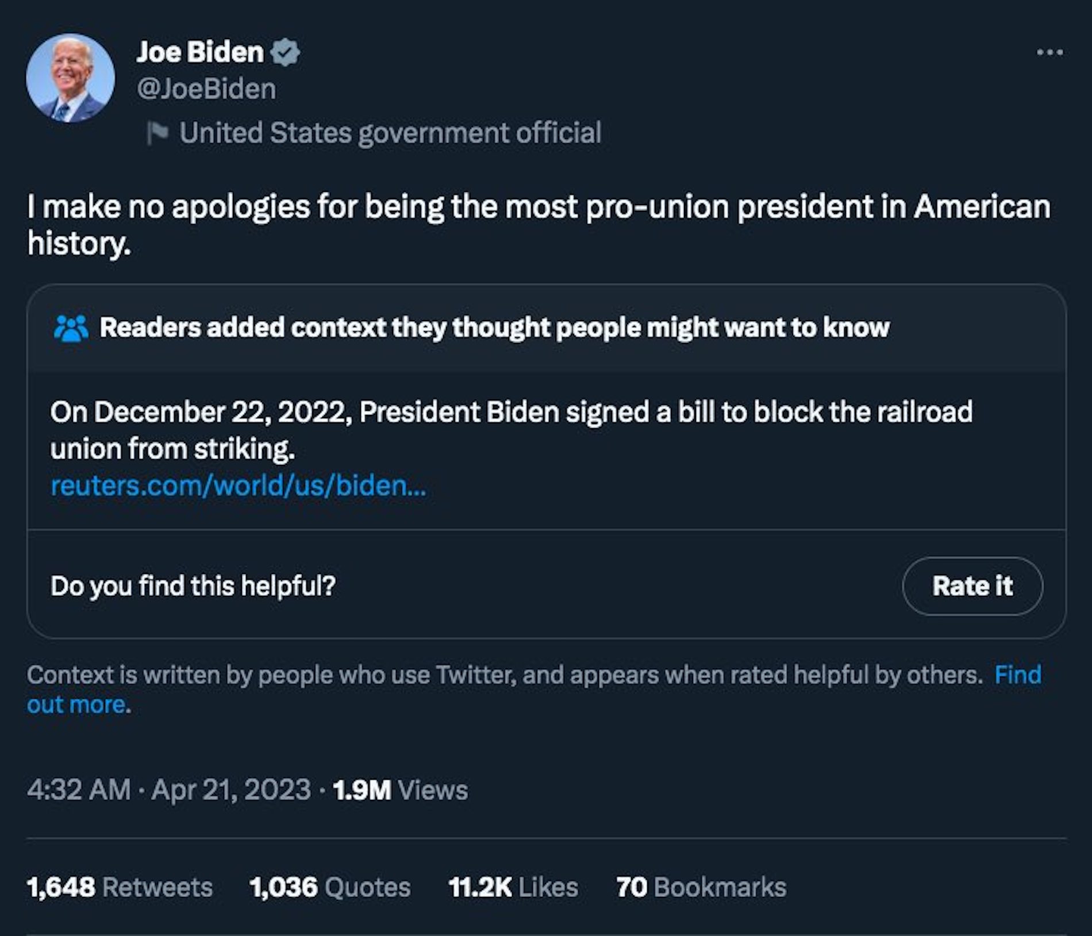Click the 70 Bookmarks count
Screen dimensions: 1092x936
point(701,887)
